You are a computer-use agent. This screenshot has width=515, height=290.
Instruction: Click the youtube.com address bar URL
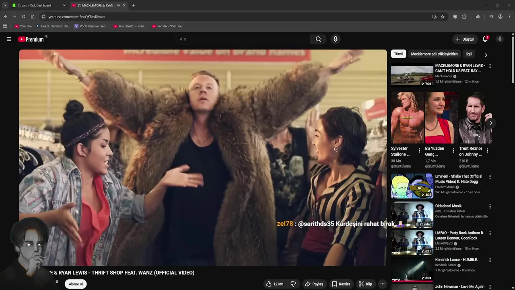pyautogui.click(x=77, y=17)
